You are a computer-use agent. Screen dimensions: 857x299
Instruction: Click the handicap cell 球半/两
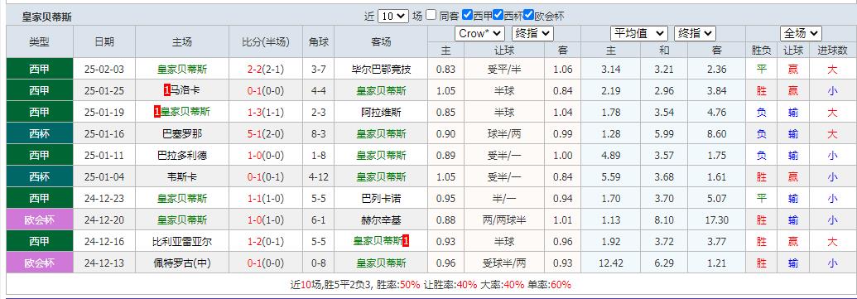504,134
